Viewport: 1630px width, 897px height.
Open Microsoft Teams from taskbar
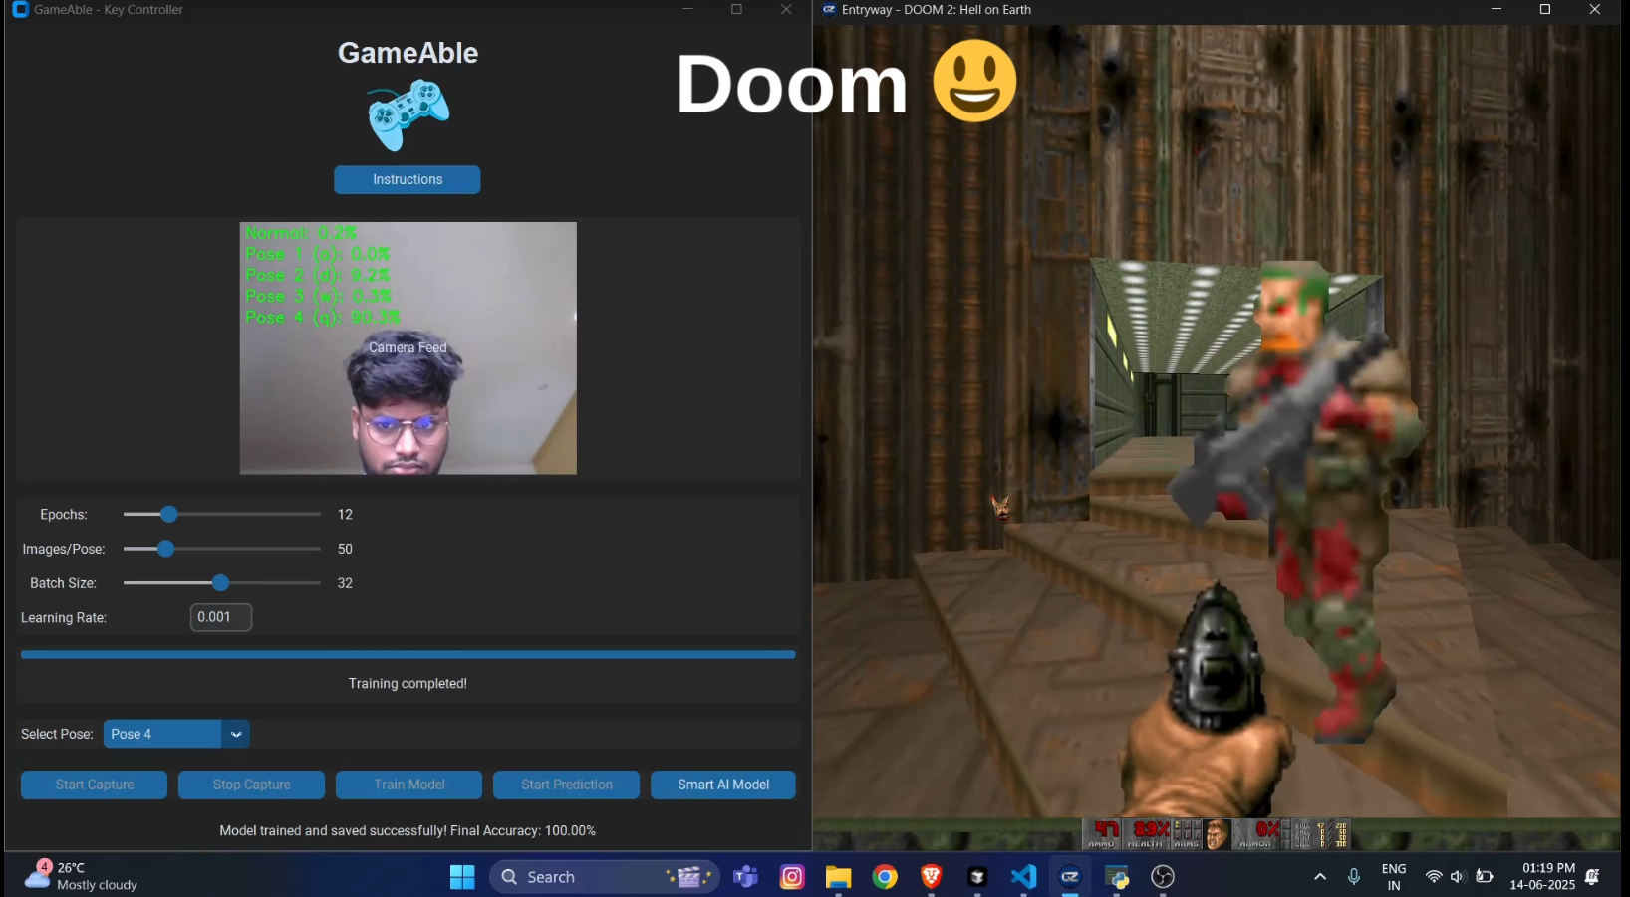coord(745,877)
